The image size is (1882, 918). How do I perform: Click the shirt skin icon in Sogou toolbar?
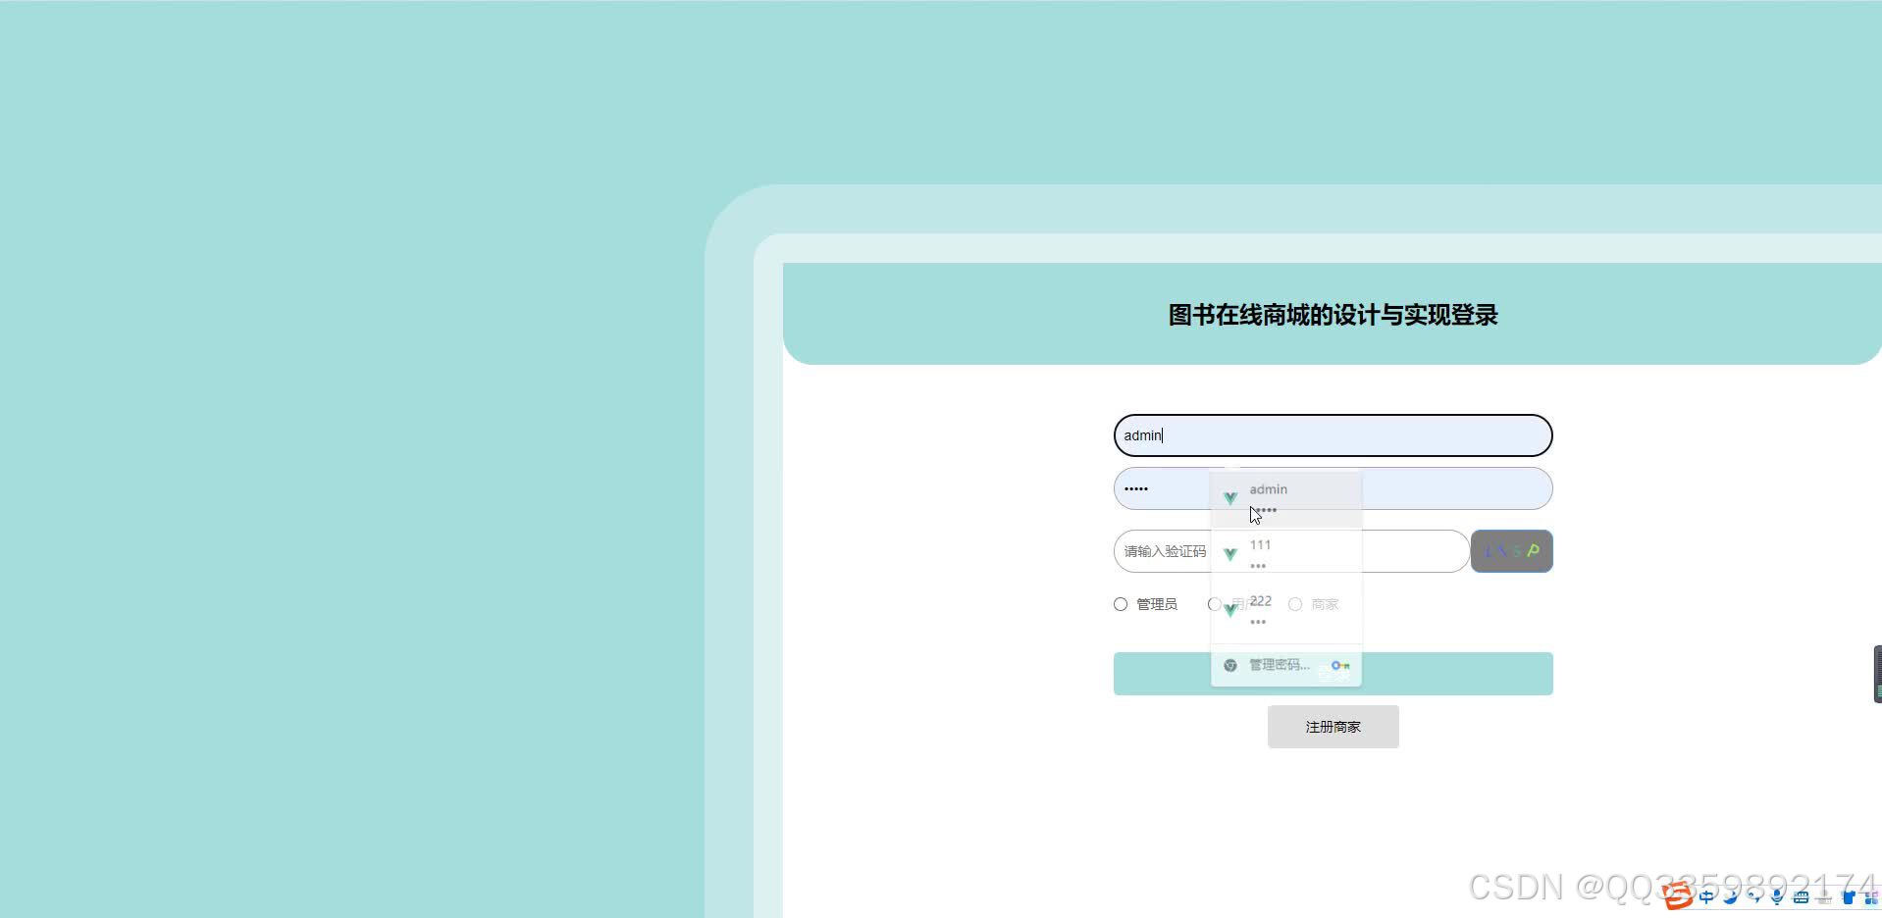tap(1849, 896)
